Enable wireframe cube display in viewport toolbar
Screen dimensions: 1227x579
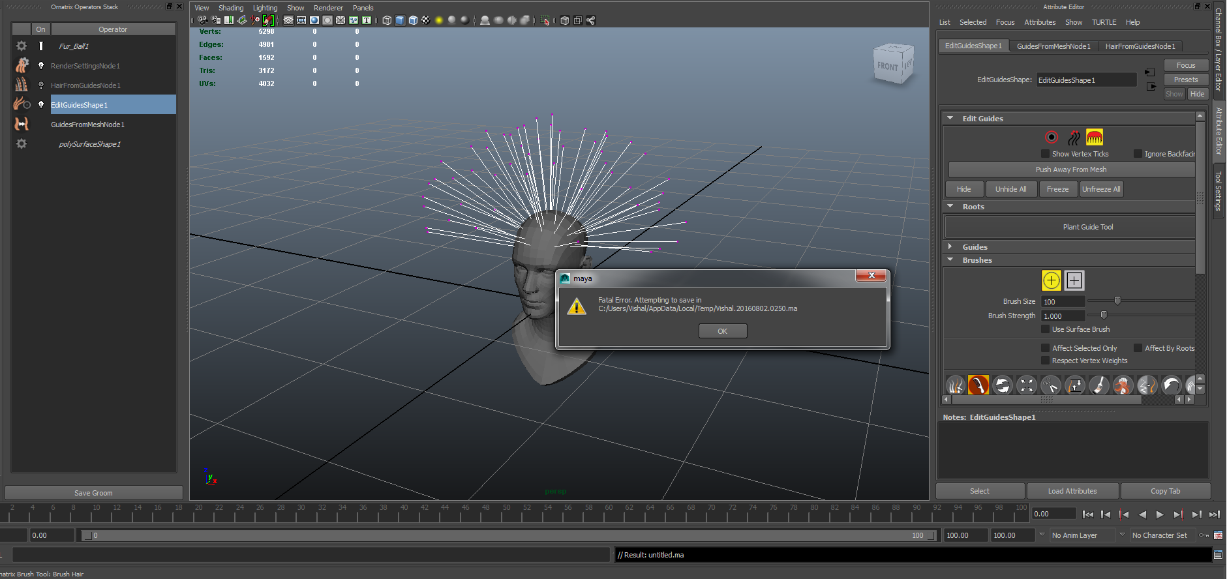click(387, 20)
